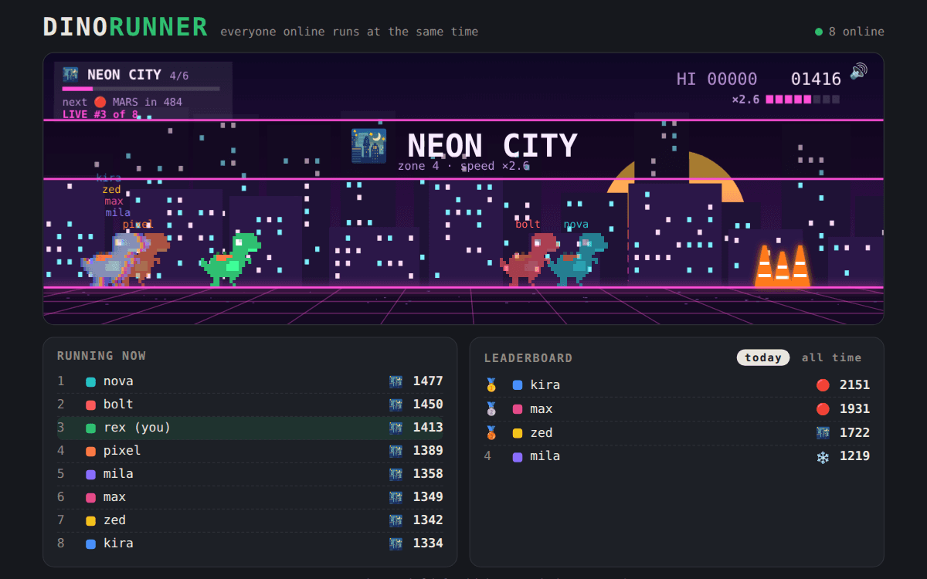Click pixel's zone icon in Running Now

(396, 451)
